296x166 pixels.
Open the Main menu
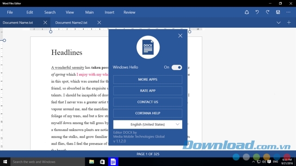pos(89,12)
